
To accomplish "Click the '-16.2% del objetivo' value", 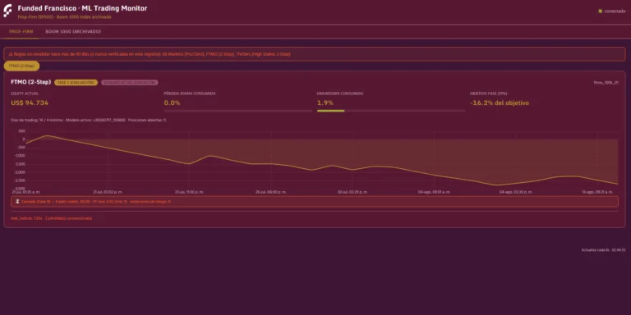I will pos(500,103).
